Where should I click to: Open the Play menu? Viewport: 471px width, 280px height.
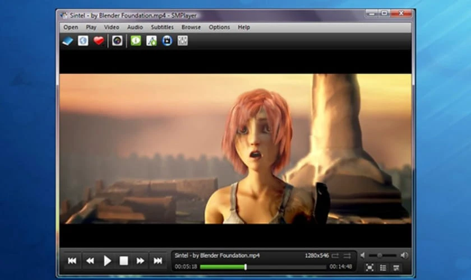click(x=91, y=27)
